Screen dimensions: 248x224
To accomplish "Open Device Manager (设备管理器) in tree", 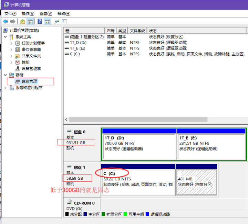I will tap(31, 68).
